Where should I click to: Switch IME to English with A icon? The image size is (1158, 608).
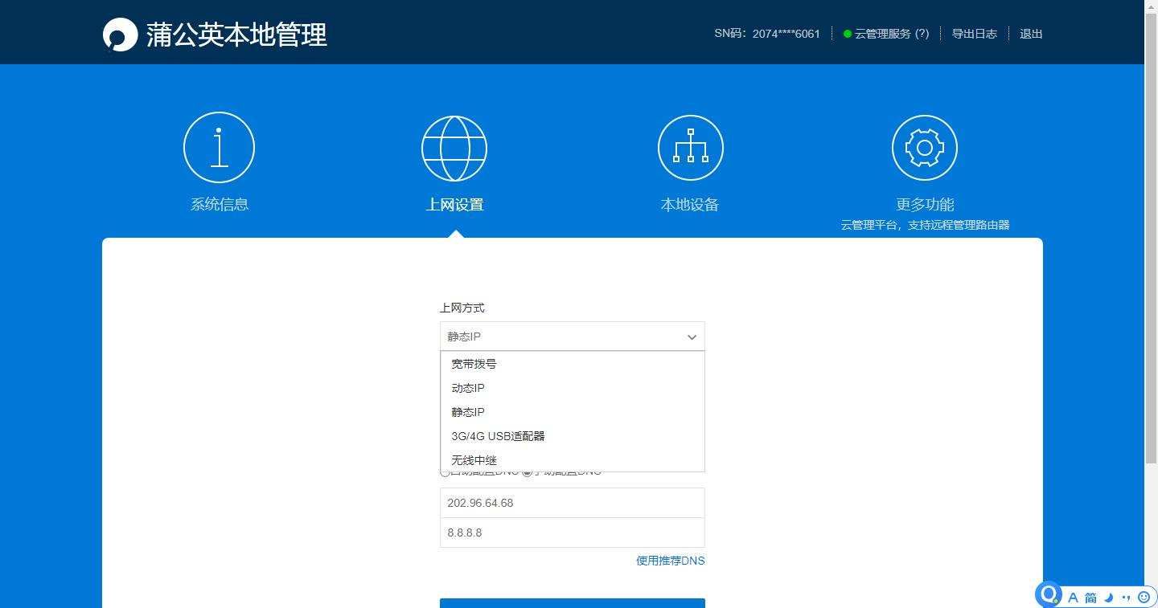1073,598
